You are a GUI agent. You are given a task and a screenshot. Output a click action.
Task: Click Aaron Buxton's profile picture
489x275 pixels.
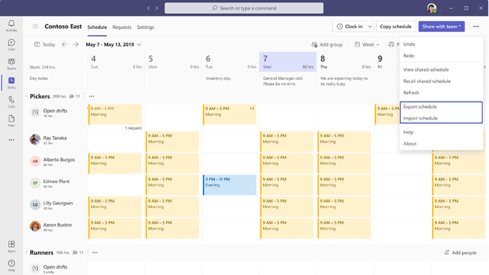click(x=35, y=226)
